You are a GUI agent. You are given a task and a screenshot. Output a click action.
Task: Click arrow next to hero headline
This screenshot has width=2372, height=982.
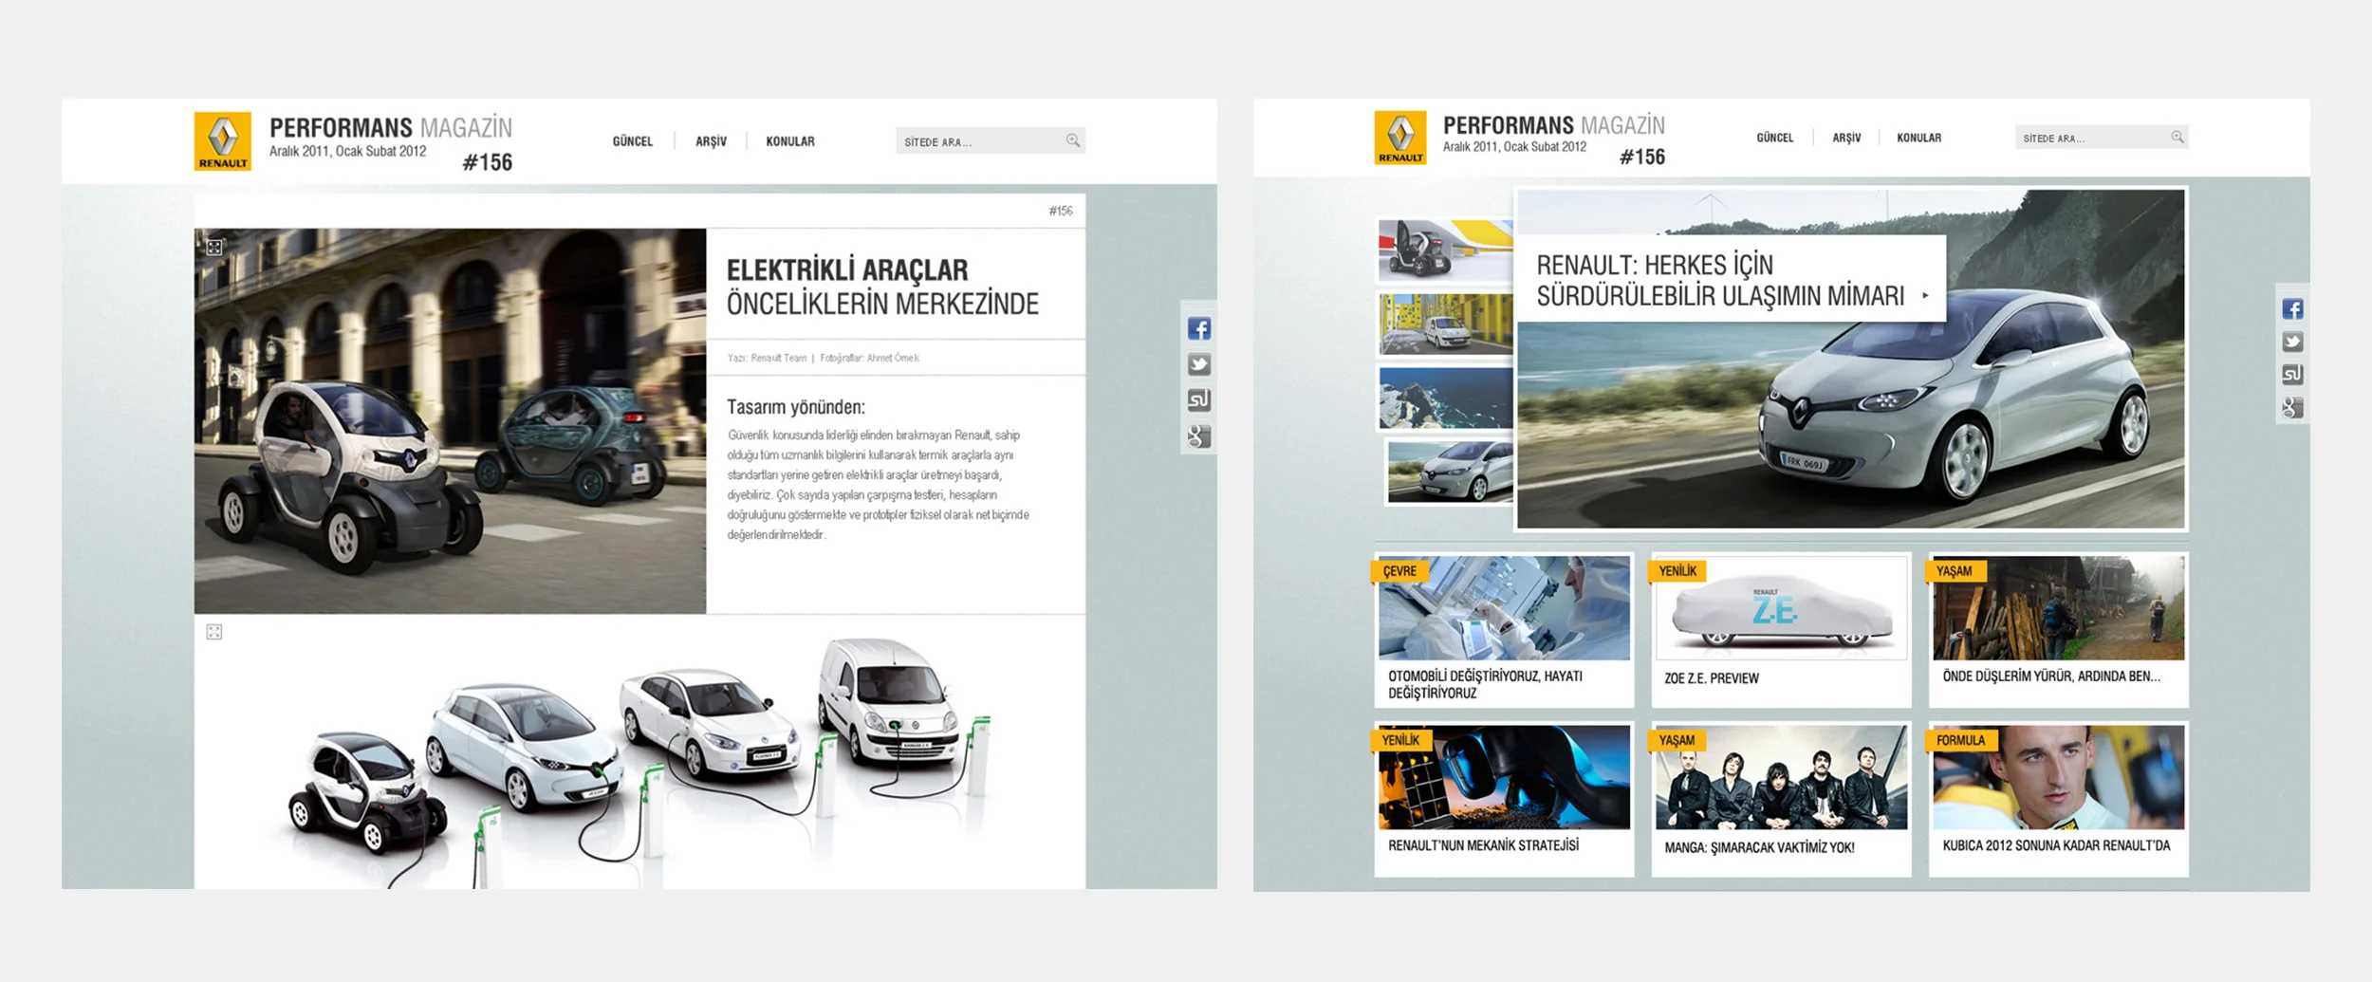(x=1925, y=295)
